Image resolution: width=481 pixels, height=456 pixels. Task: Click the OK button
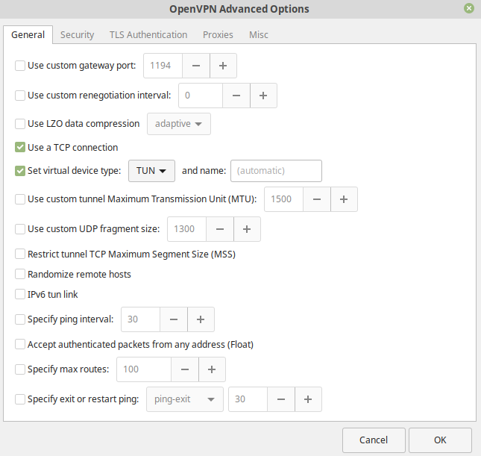point(440,440)
